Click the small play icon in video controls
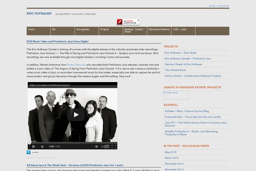Image resolution: width=256 pixels, height=171 pixels. coord(34,147)
